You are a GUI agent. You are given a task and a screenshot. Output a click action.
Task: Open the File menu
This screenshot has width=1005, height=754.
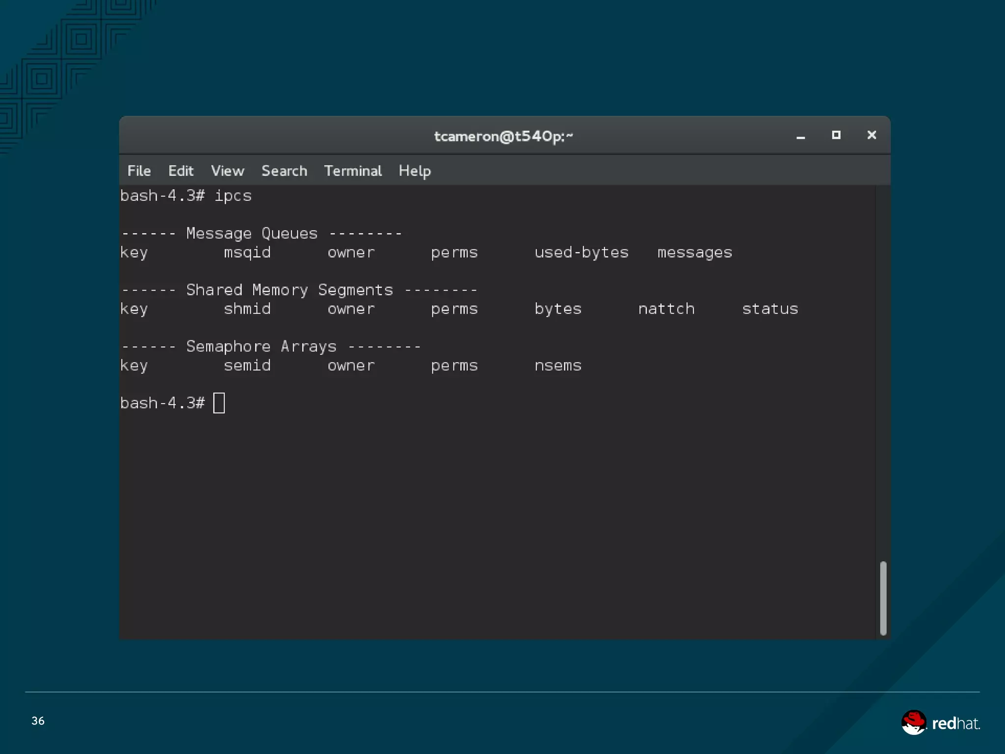139,171
